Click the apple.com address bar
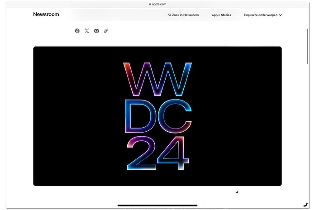Screen dimensions: 315x210 [x=157, y=4]
